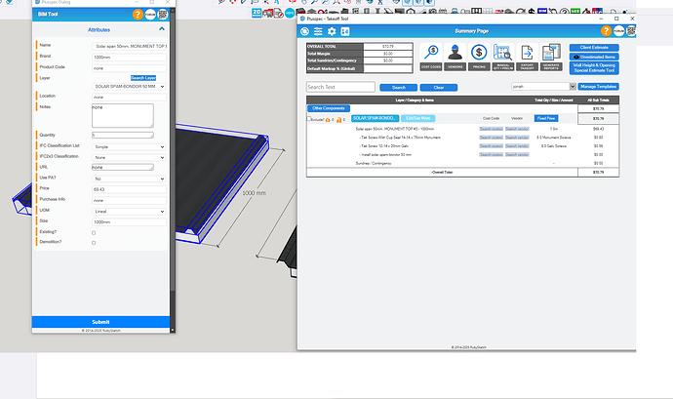
Task: Click the Default Markup % (Global) field
Action: 388,68
